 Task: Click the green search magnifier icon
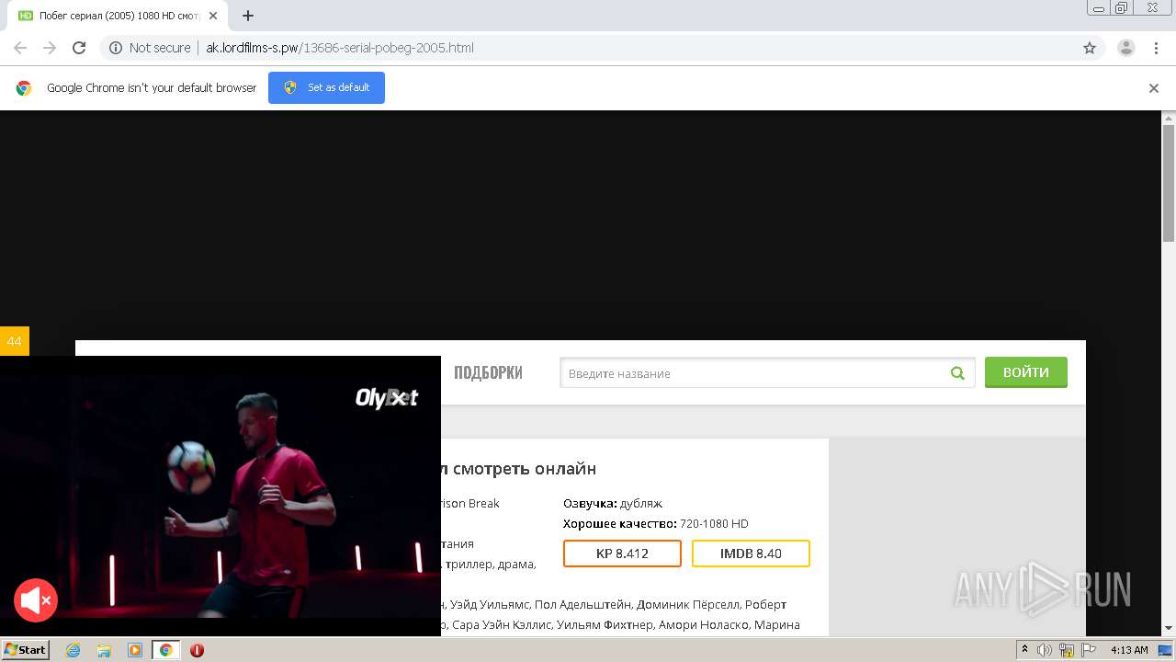point(957,373)
